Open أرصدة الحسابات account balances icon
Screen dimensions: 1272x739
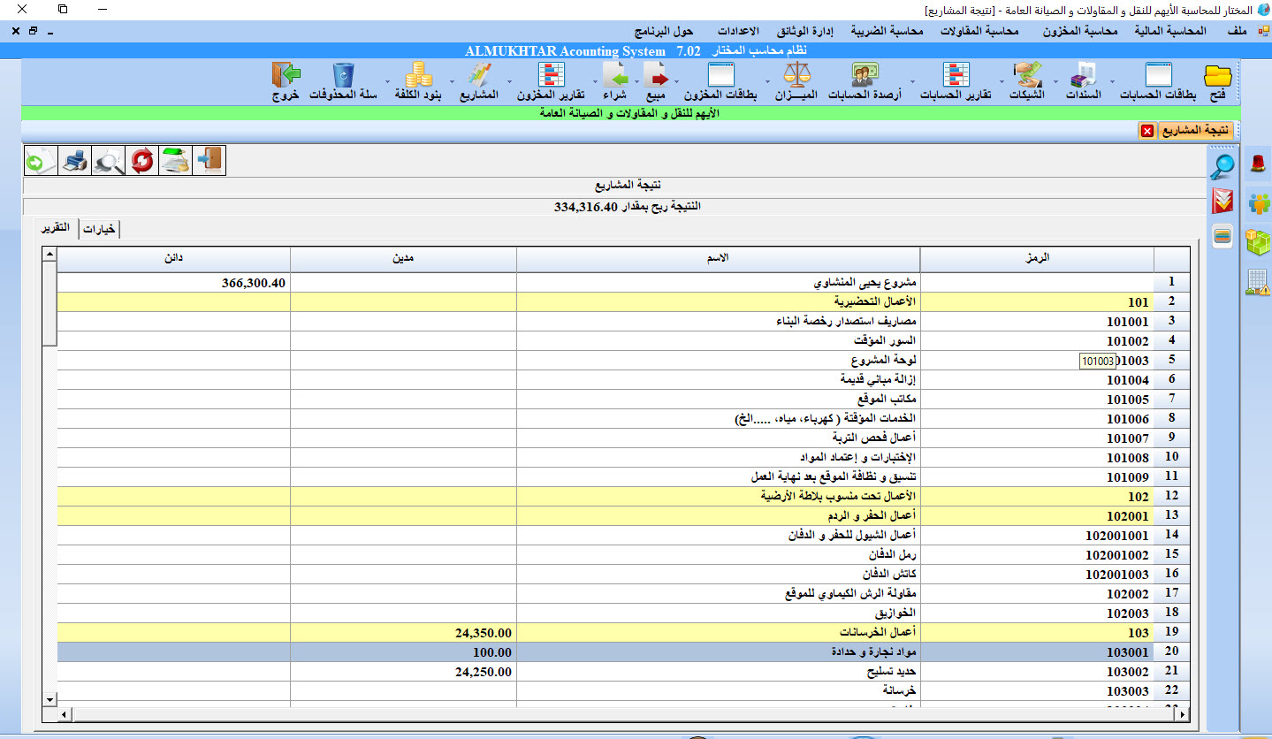click(x=865, y=75)
